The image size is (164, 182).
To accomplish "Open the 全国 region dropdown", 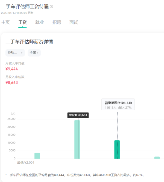I will [34, 53].
